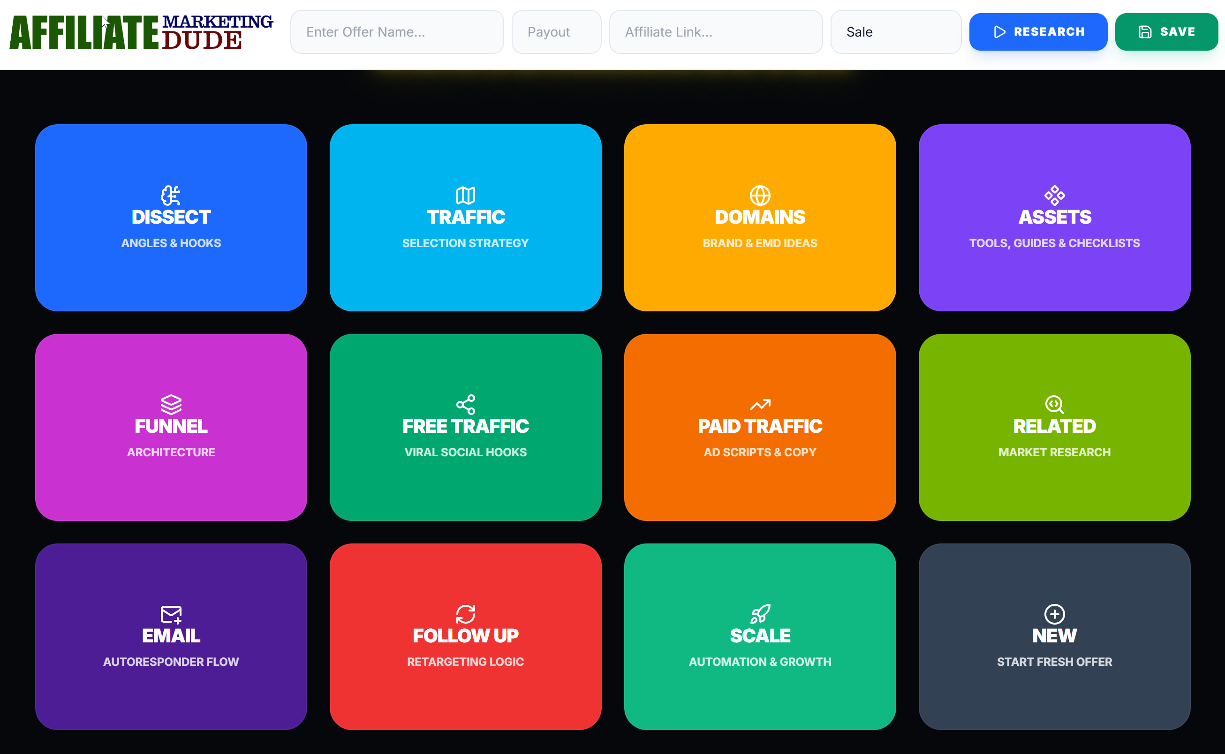Viewport: 1225px width, 754px height.
Task: Focus the Enter Offer Name field
Action: [396, 32]
